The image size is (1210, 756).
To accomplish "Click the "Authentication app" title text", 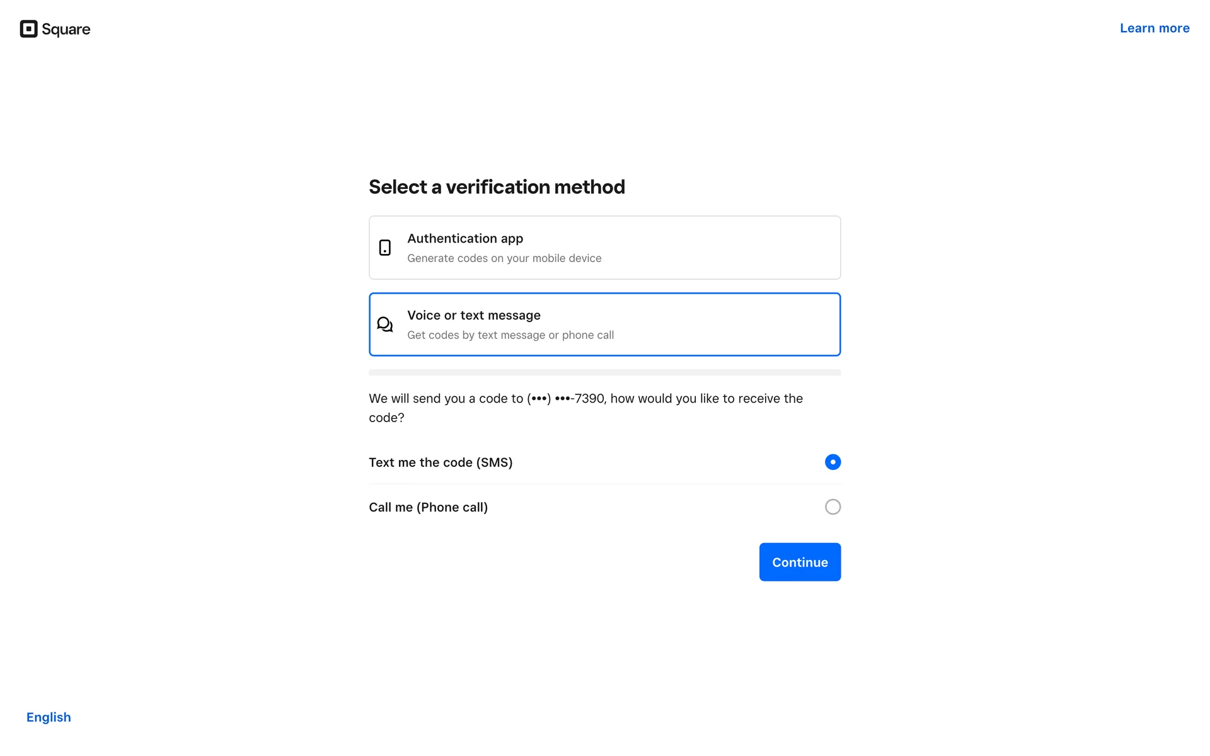I will tap(465, 239).
